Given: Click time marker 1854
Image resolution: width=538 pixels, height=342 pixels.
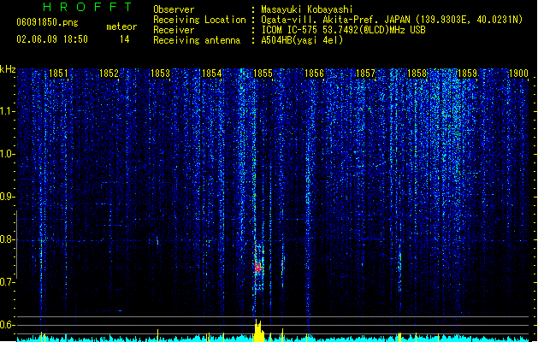Looking at the screenshot, I should click(x=212, y=74).
